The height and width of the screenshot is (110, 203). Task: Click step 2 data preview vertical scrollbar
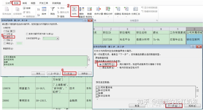[x=89, y=61]
